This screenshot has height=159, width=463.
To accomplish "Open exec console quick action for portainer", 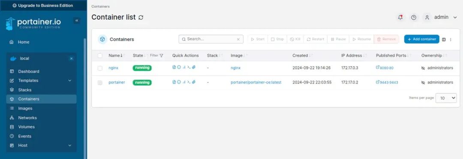I will 189,82.
